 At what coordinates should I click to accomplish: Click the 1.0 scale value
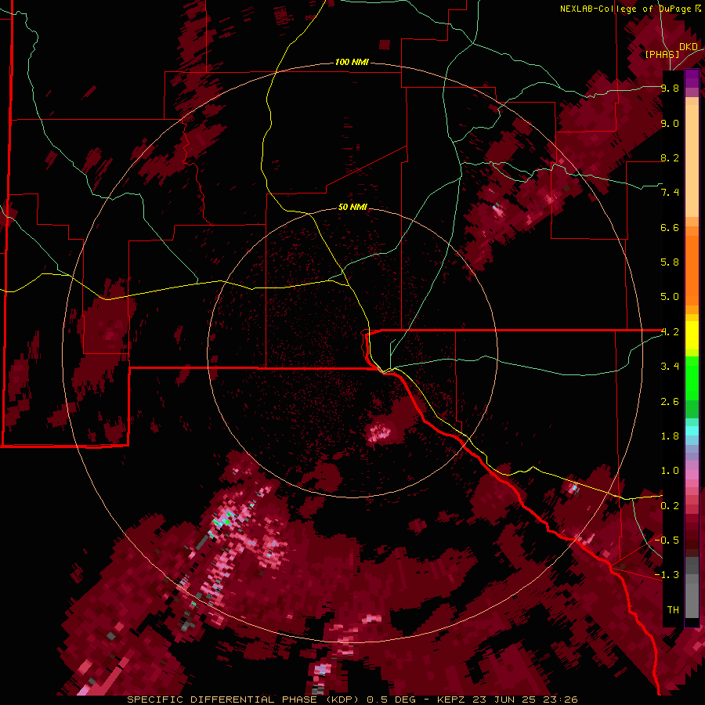coord(670,470)
